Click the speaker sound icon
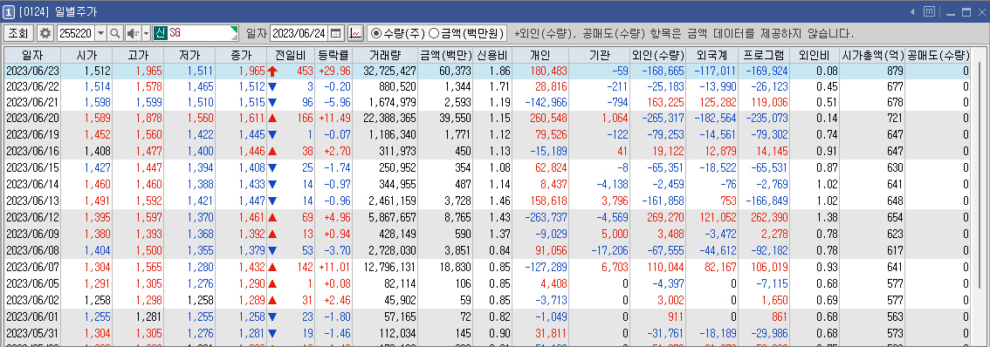 click(133, 33)
